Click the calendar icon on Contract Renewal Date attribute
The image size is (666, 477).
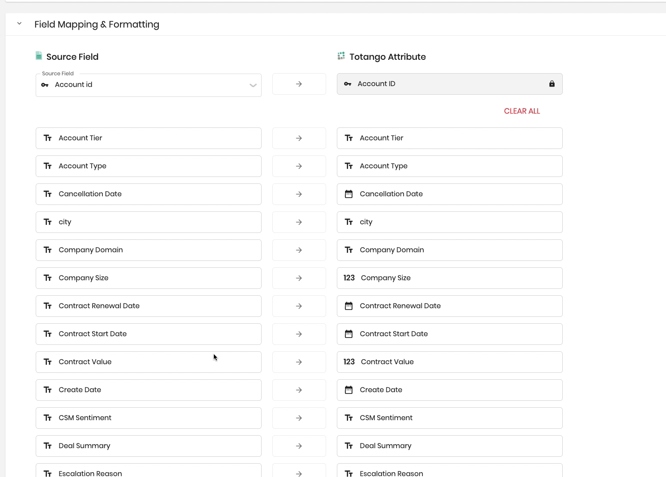[x=349, y=306]
